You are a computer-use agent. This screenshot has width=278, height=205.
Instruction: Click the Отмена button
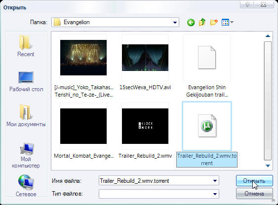pyautogui.click(x=254, y=194)
